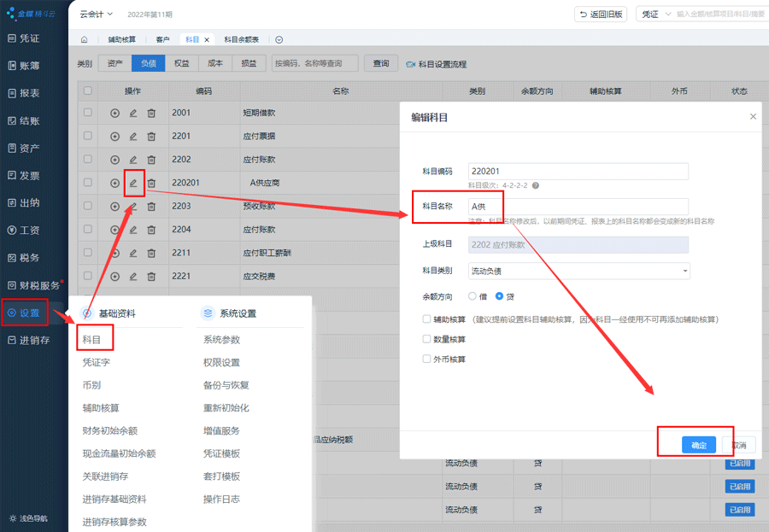
Task: Open 科目类别 dropdown showing 流动负债
Action: point(578,272)
